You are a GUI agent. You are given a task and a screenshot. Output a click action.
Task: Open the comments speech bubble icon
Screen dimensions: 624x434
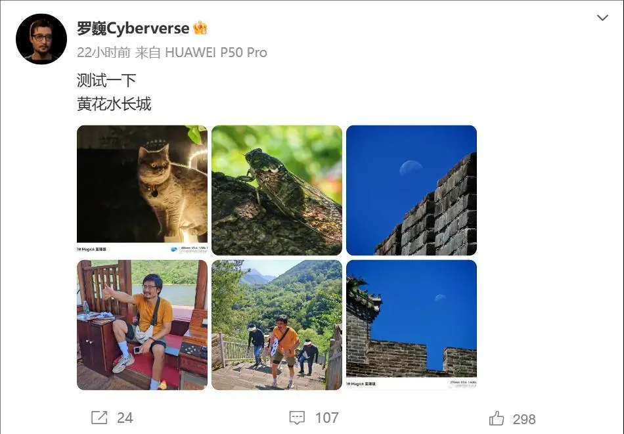[297, 418]
